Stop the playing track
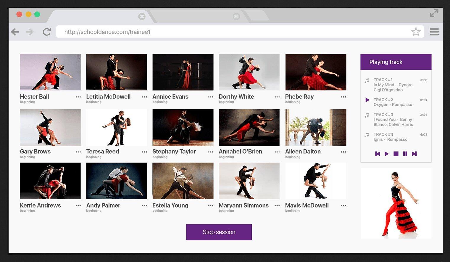 click(396, 154)
